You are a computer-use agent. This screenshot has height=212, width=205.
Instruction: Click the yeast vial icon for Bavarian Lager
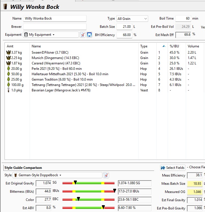pyautogui.click(x=8, y=90)
